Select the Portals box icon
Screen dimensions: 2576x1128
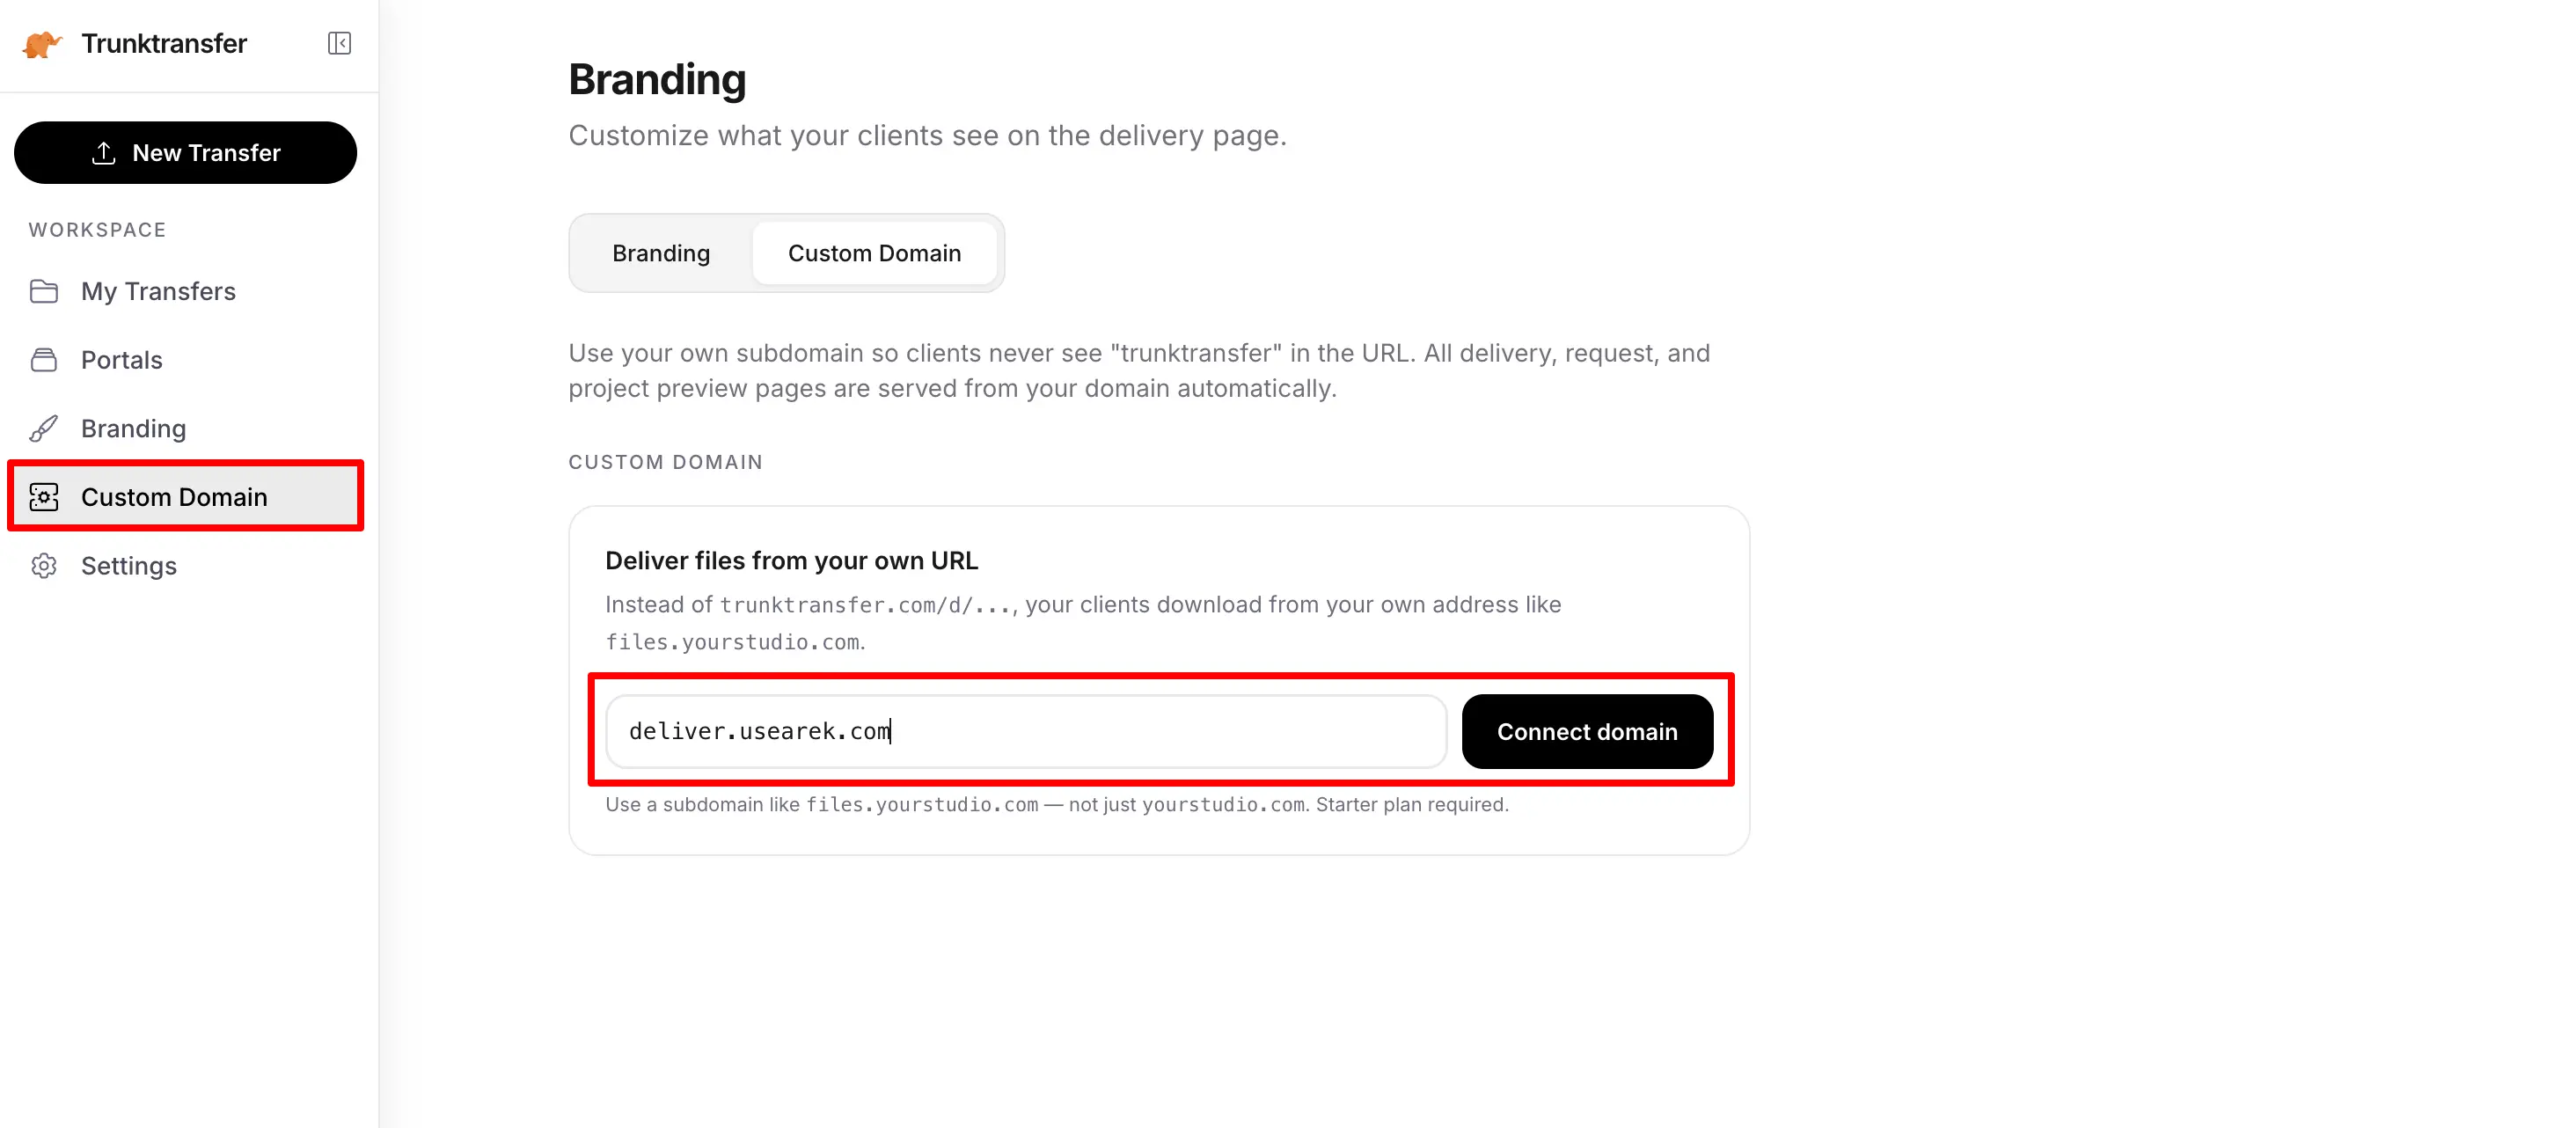click(44, 360)
